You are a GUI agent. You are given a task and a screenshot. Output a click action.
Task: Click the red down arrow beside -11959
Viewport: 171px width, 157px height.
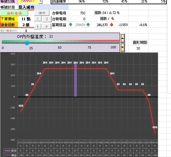[x=111, y=25]
